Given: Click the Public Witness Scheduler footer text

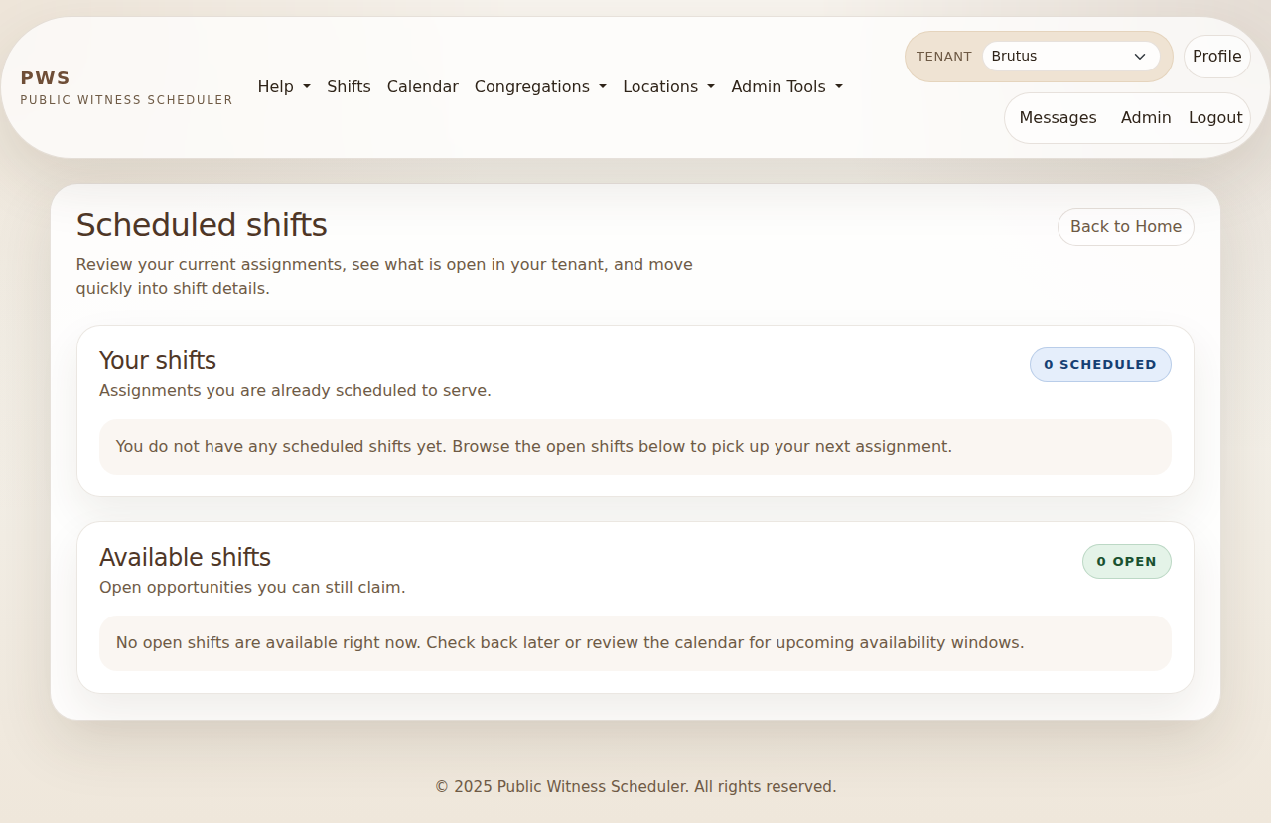Looking at the screenshot, I should pyautogui.click(x=635, y=786).
